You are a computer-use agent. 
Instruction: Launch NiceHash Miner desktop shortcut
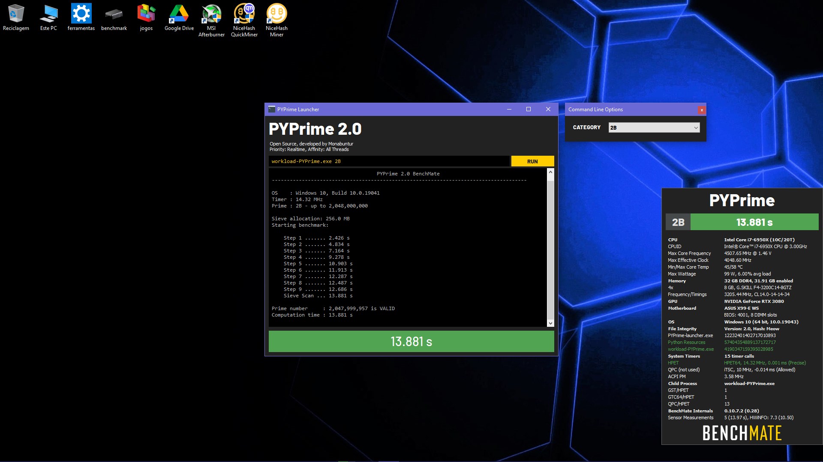[276, 21]
